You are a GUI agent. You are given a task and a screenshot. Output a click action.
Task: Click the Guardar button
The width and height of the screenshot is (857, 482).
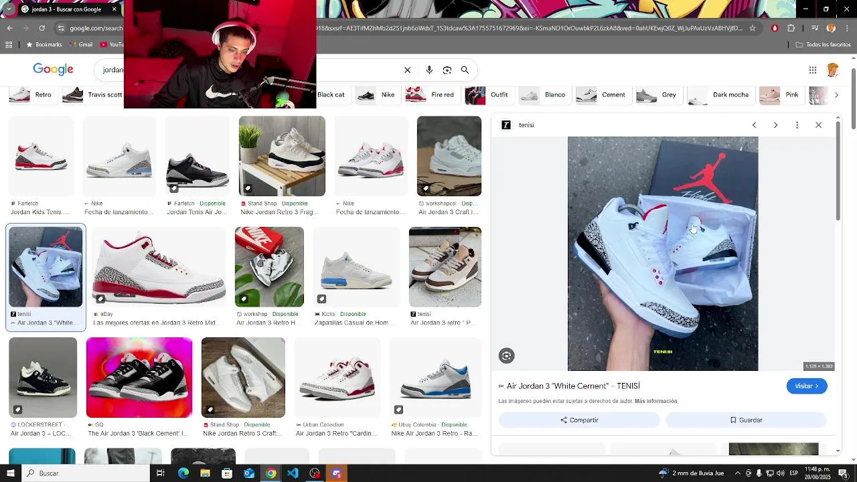(746, 420)
